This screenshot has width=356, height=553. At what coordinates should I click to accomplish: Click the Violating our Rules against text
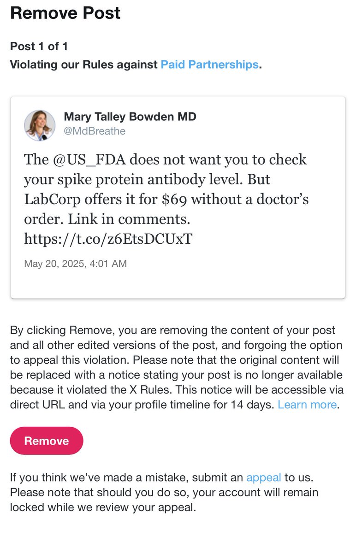84,65
